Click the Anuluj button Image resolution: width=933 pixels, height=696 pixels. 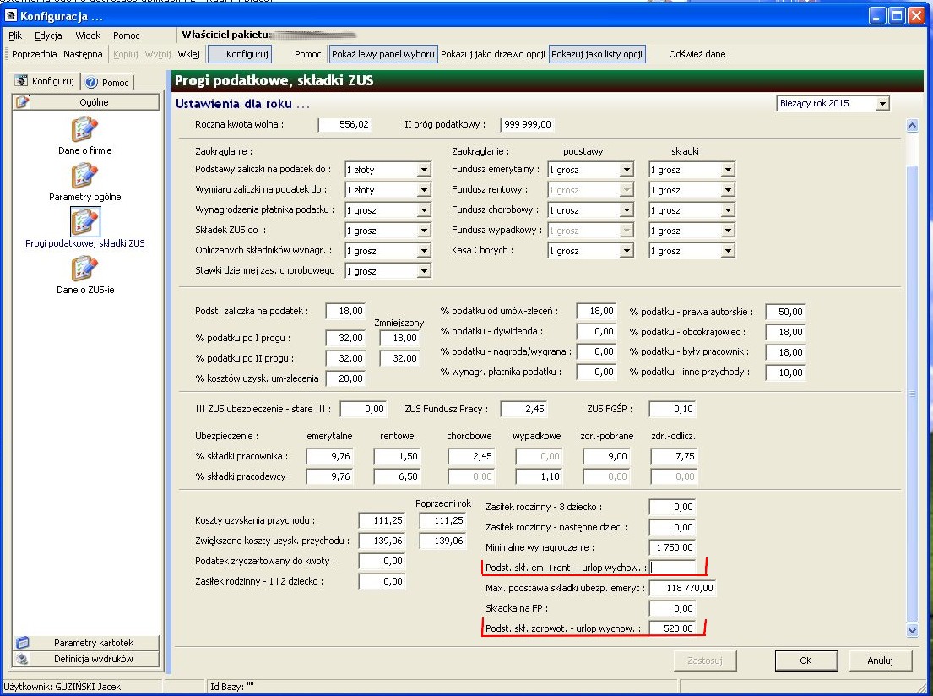(x=880, y=661)
